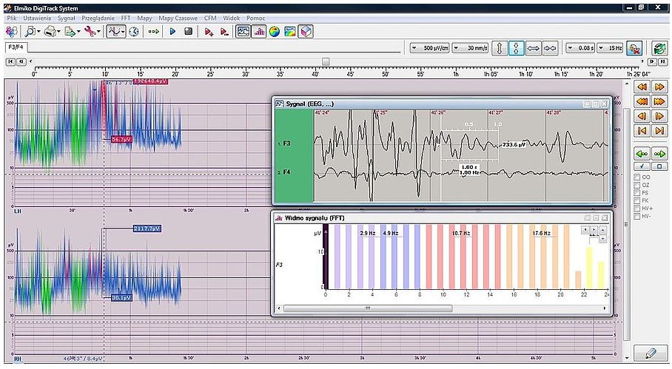This screenshot has height=369, width=672.
Task: Open the printer icon in toolbar
Action: [x=50, y=32]
